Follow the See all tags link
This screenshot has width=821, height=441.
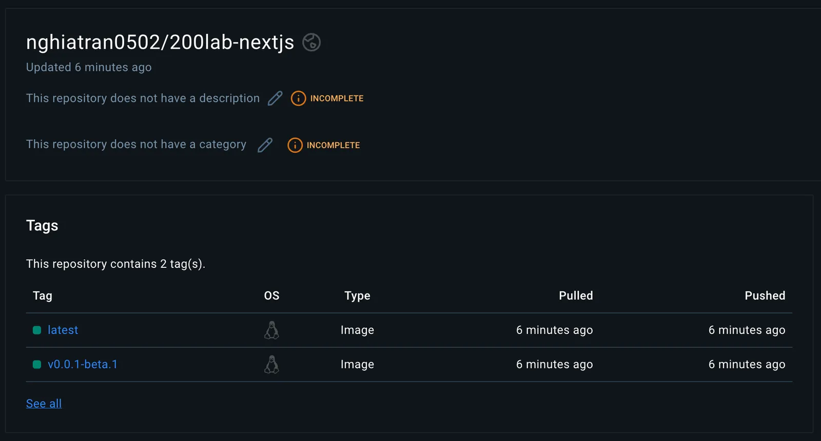44,404
